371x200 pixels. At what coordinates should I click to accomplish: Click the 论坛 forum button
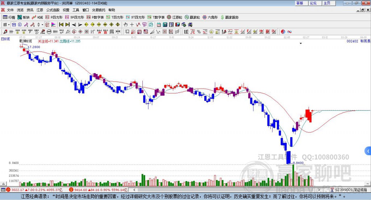coord(313,3)
